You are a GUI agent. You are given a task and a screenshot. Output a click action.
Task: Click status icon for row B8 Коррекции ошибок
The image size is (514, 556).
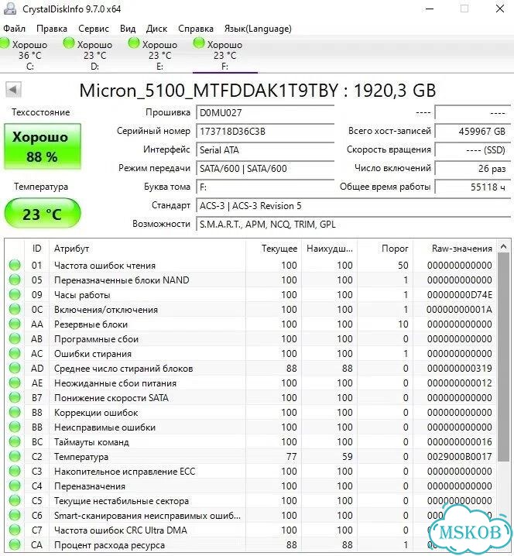[15, 413]
